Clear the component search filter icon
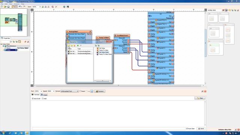Viewport: 240px width, 135px height. [223, 10]
